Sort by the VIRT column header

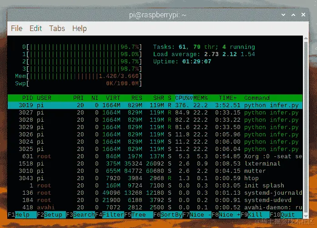coord(113,98)
